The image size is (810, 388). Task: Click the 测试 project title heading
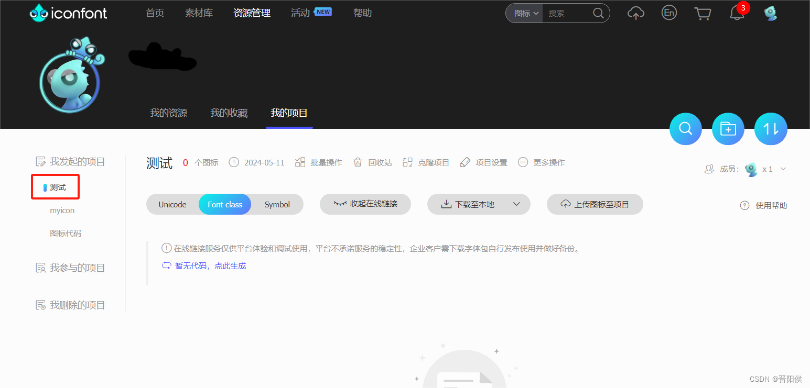click(159, 162)
